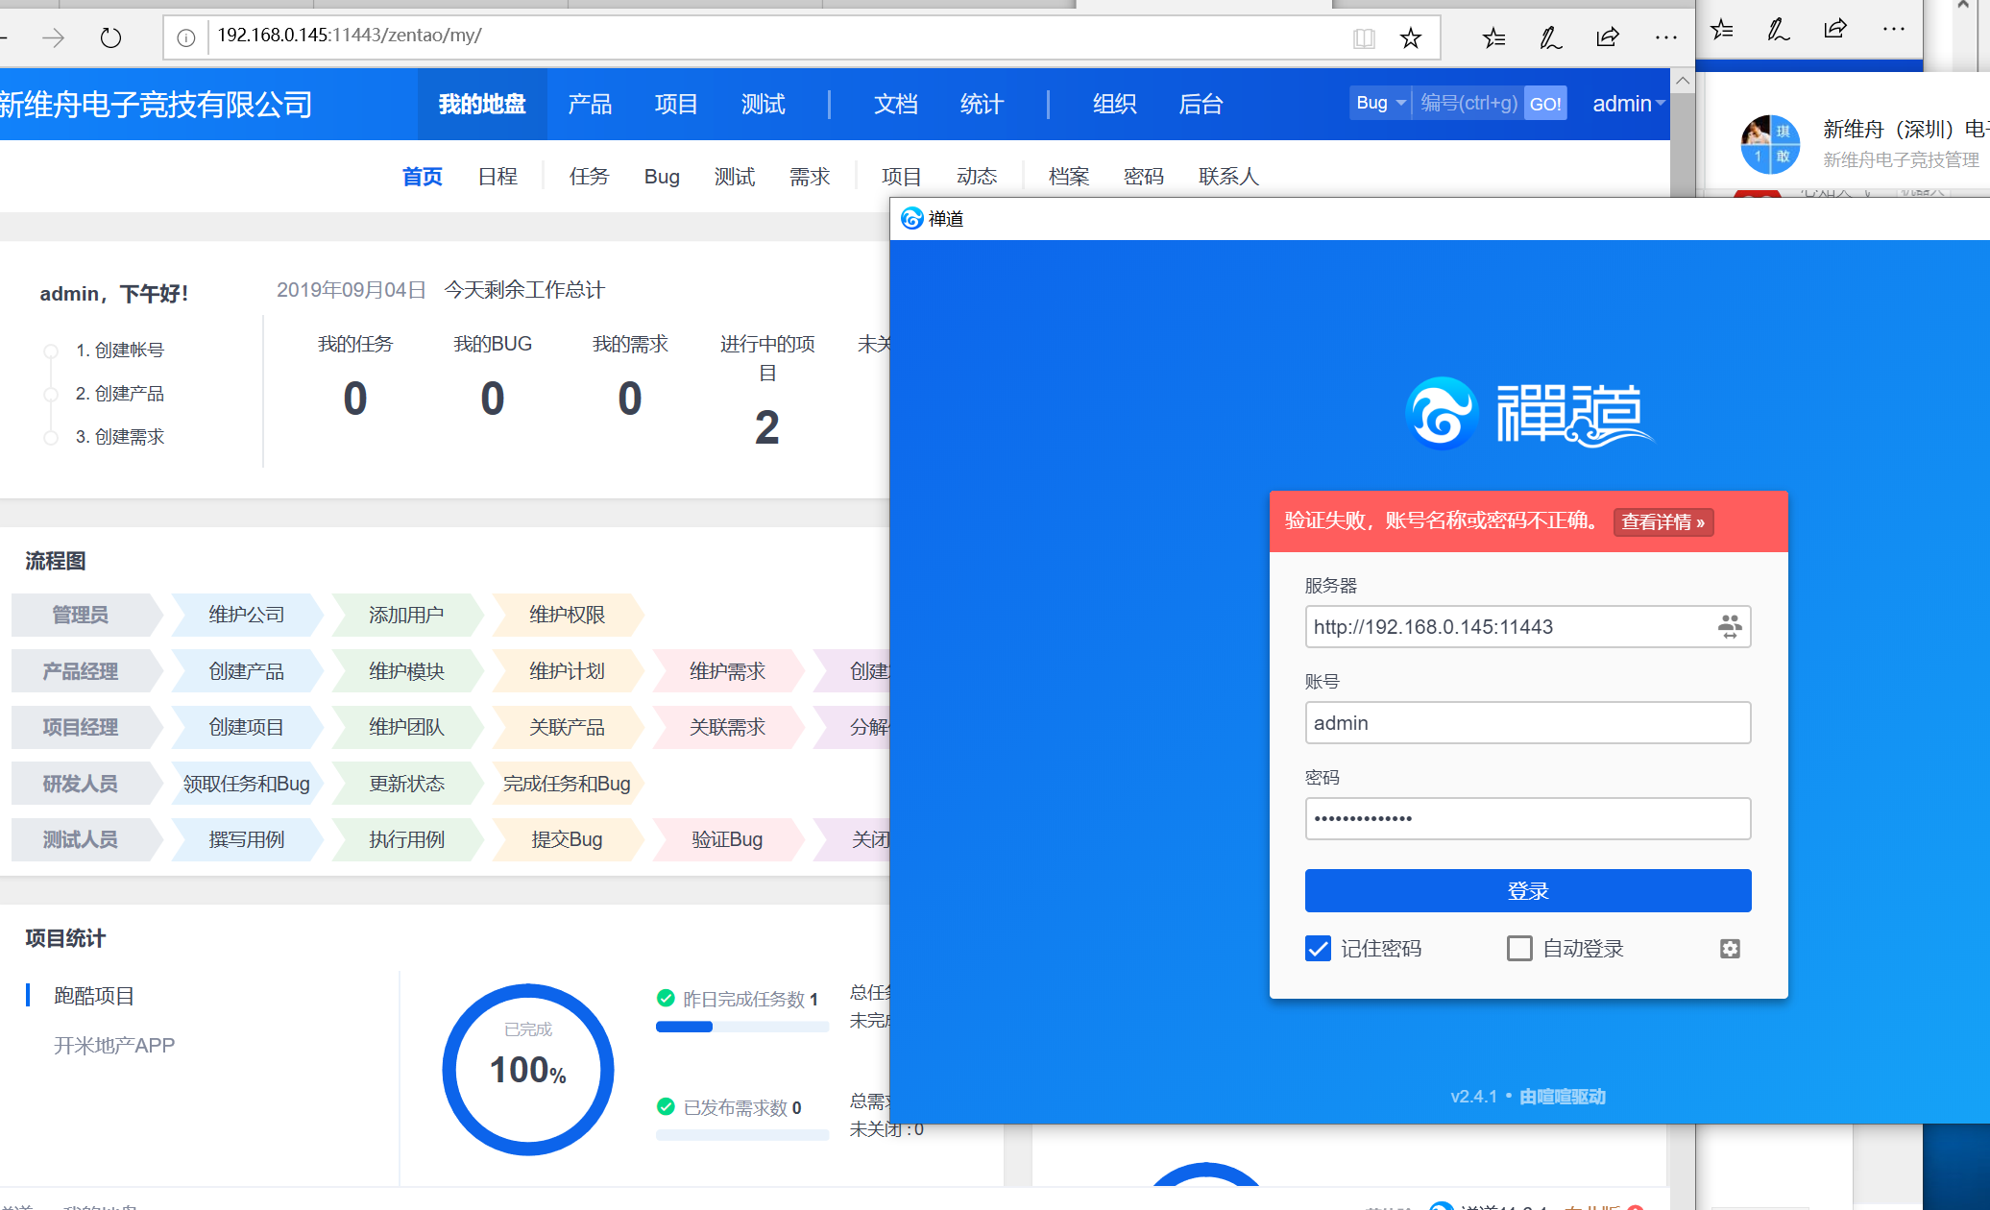Viewport: 1990px width, 1210px height.
Task: Switch to the Bug sub-tab
Action: pos(662,177)
